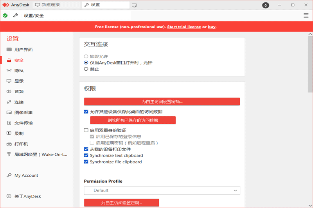
Task: Click the wrench settings icon in address bar
Action: pos(16,16)
